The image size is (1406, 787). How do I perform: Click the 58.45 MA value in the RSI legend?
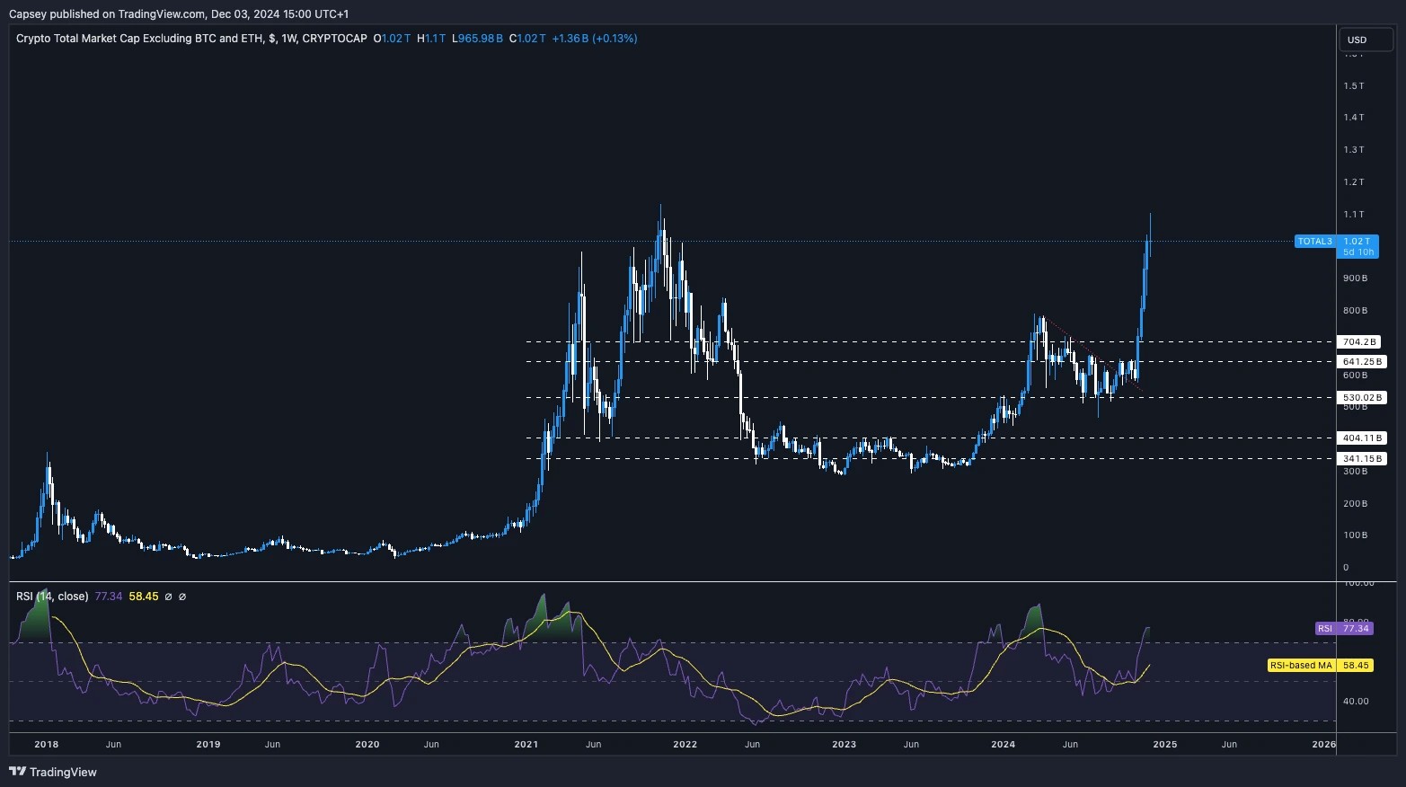pos(143,596)
